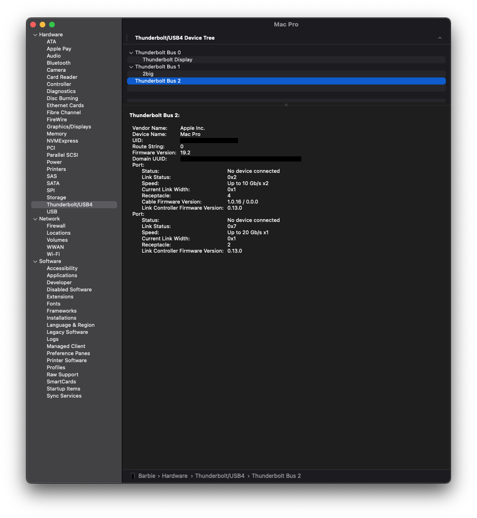
Task: Click the Device Tree header sort chevron
Action: click(x=440, y=38)
